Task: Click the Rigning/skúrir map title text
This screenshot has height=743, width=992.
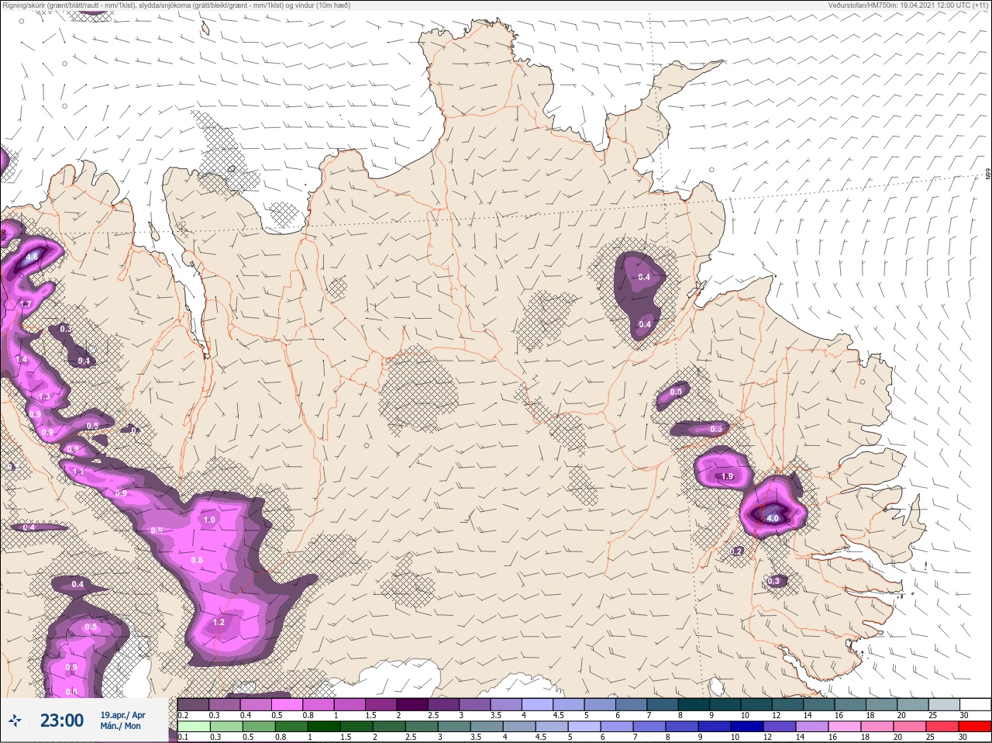Action: click(x=177, y=5)
